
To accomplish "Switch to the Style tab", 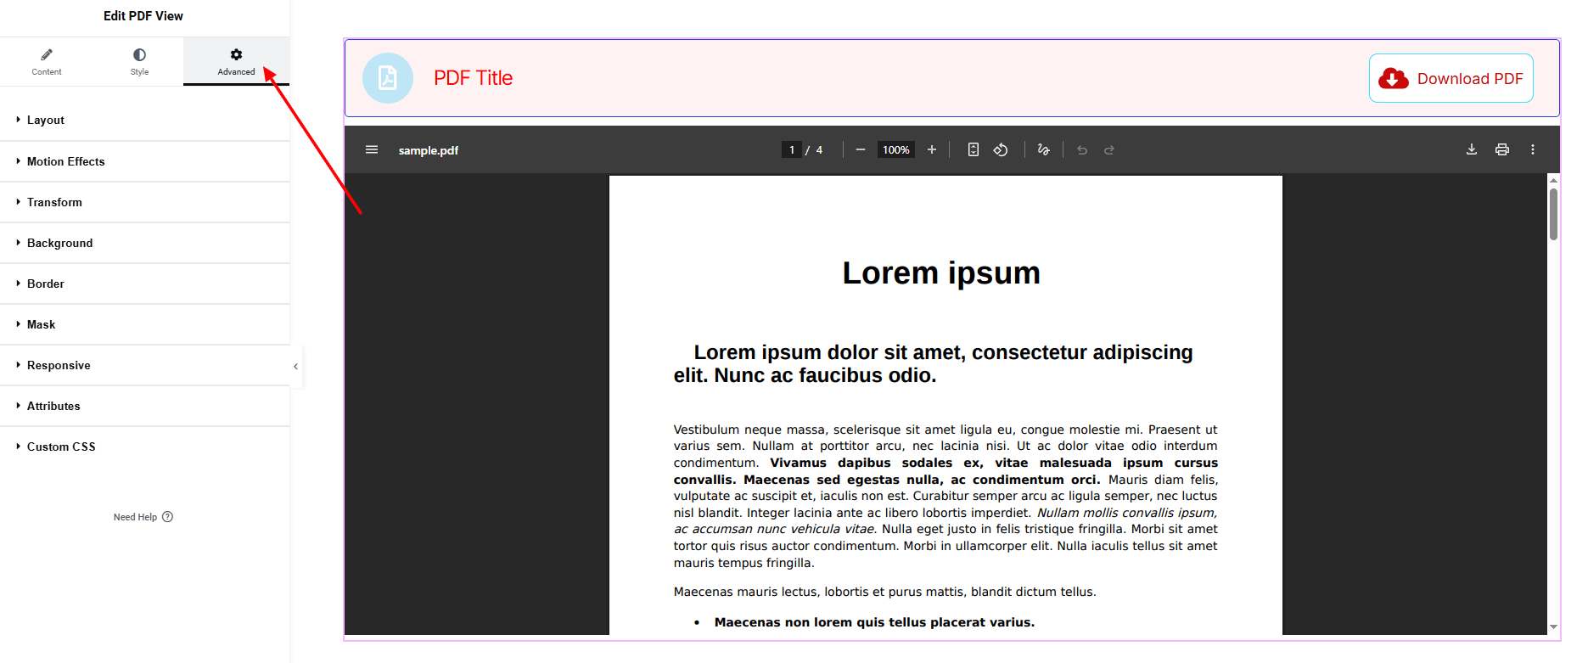I will 139,62.
